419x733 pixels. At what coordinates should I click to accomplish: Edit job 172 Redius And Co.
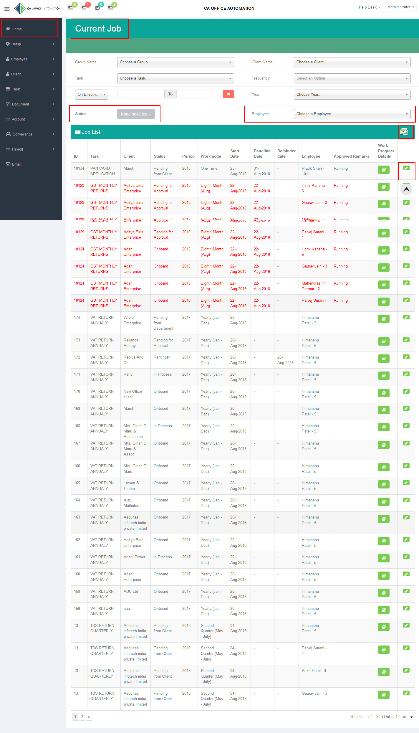point(406,357)
